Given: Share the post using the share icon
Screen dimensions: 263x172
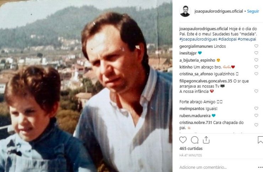Looking at the screenshot, I should (x=206, y=140).
